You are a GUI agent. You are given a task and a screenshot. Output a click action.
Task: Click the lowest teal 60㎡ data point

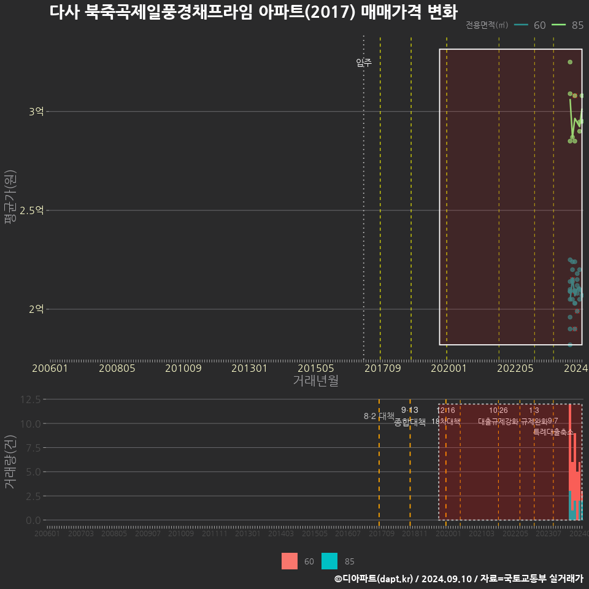(x=570, y=344)
